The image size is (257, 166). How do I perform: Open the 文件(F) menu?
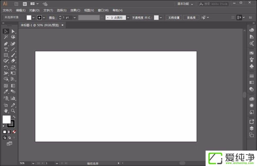7,10
